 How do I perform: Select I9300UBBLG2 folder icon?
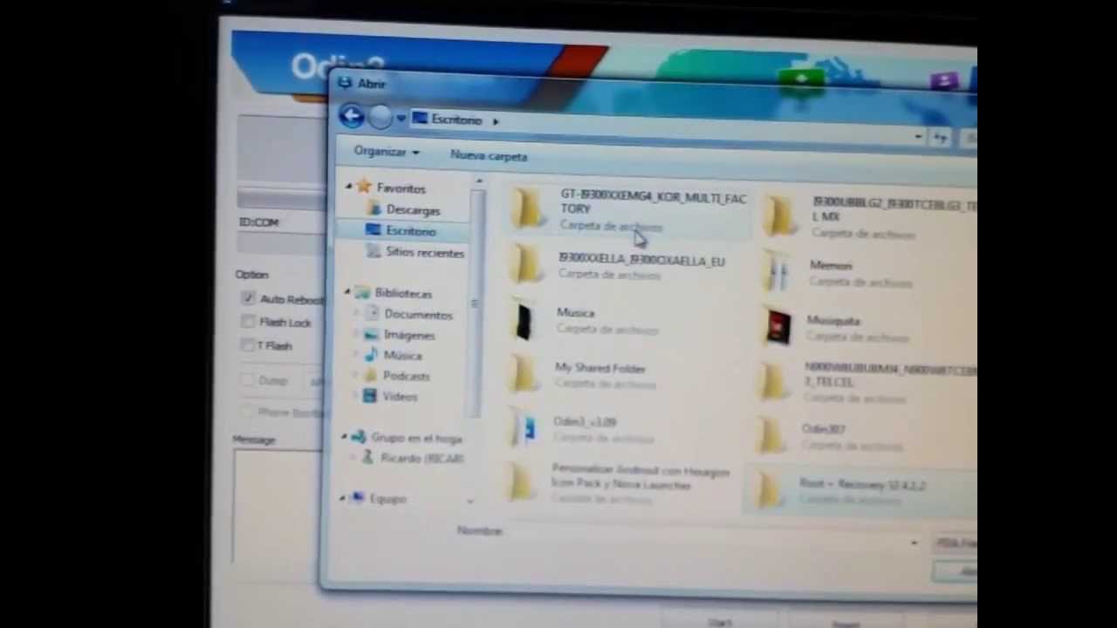(778, 215)
